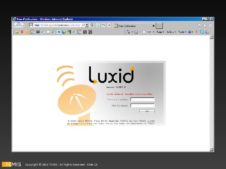This screenshot has height=169, width=226.
Task: Click the Home icon at top right
Action: tap(199, 25)
